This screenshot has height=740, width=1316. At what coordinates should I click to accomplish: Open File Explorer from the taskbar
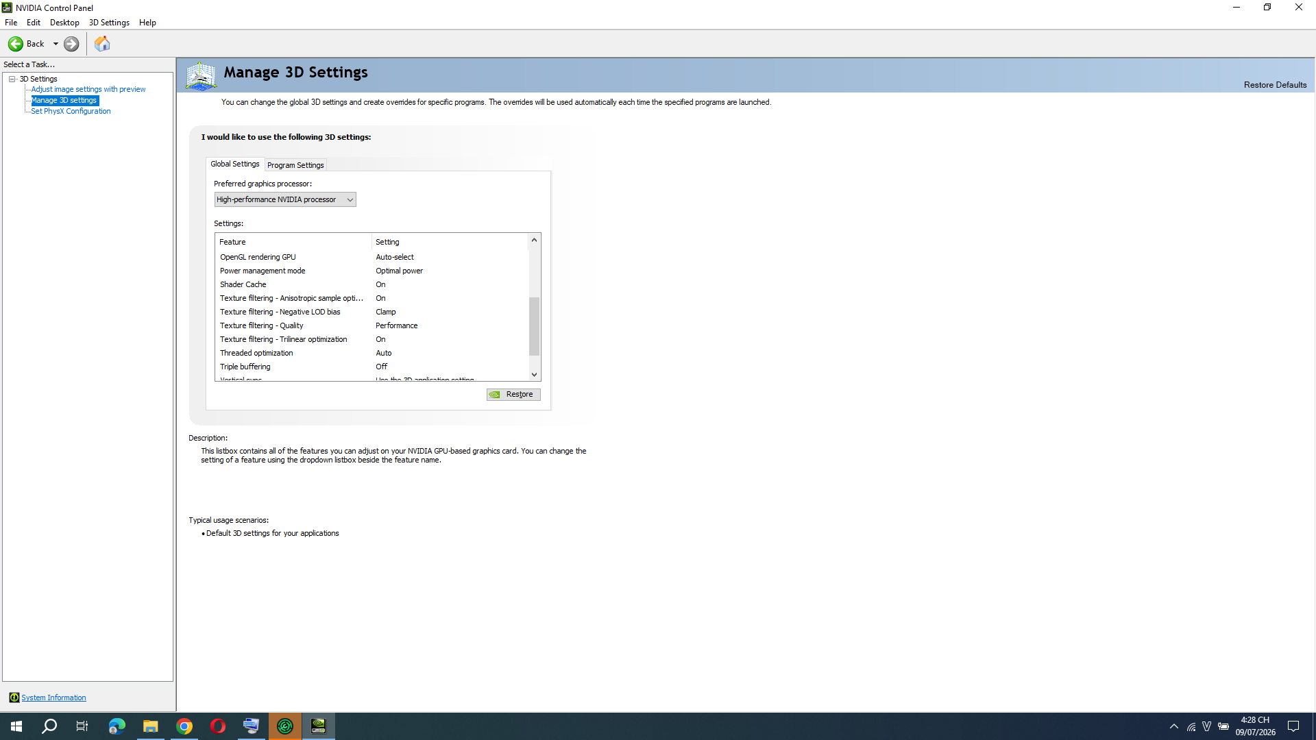click(x=151, y=726)
